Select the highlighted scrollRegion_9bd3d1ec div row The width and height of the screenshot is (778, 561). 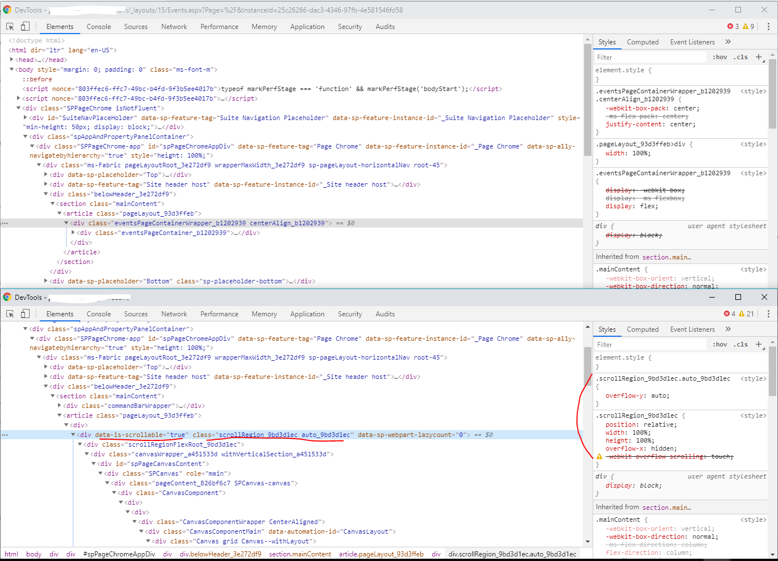pos(292,435)
